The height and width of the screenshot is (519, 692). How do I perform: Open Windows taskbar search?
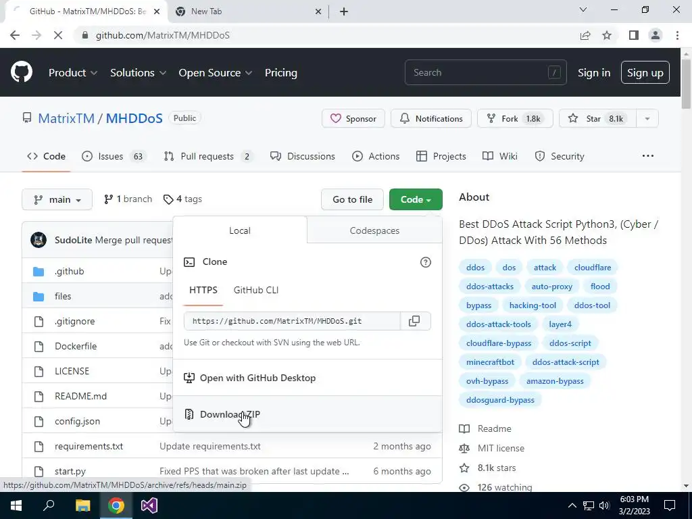[x=49, y=505]
